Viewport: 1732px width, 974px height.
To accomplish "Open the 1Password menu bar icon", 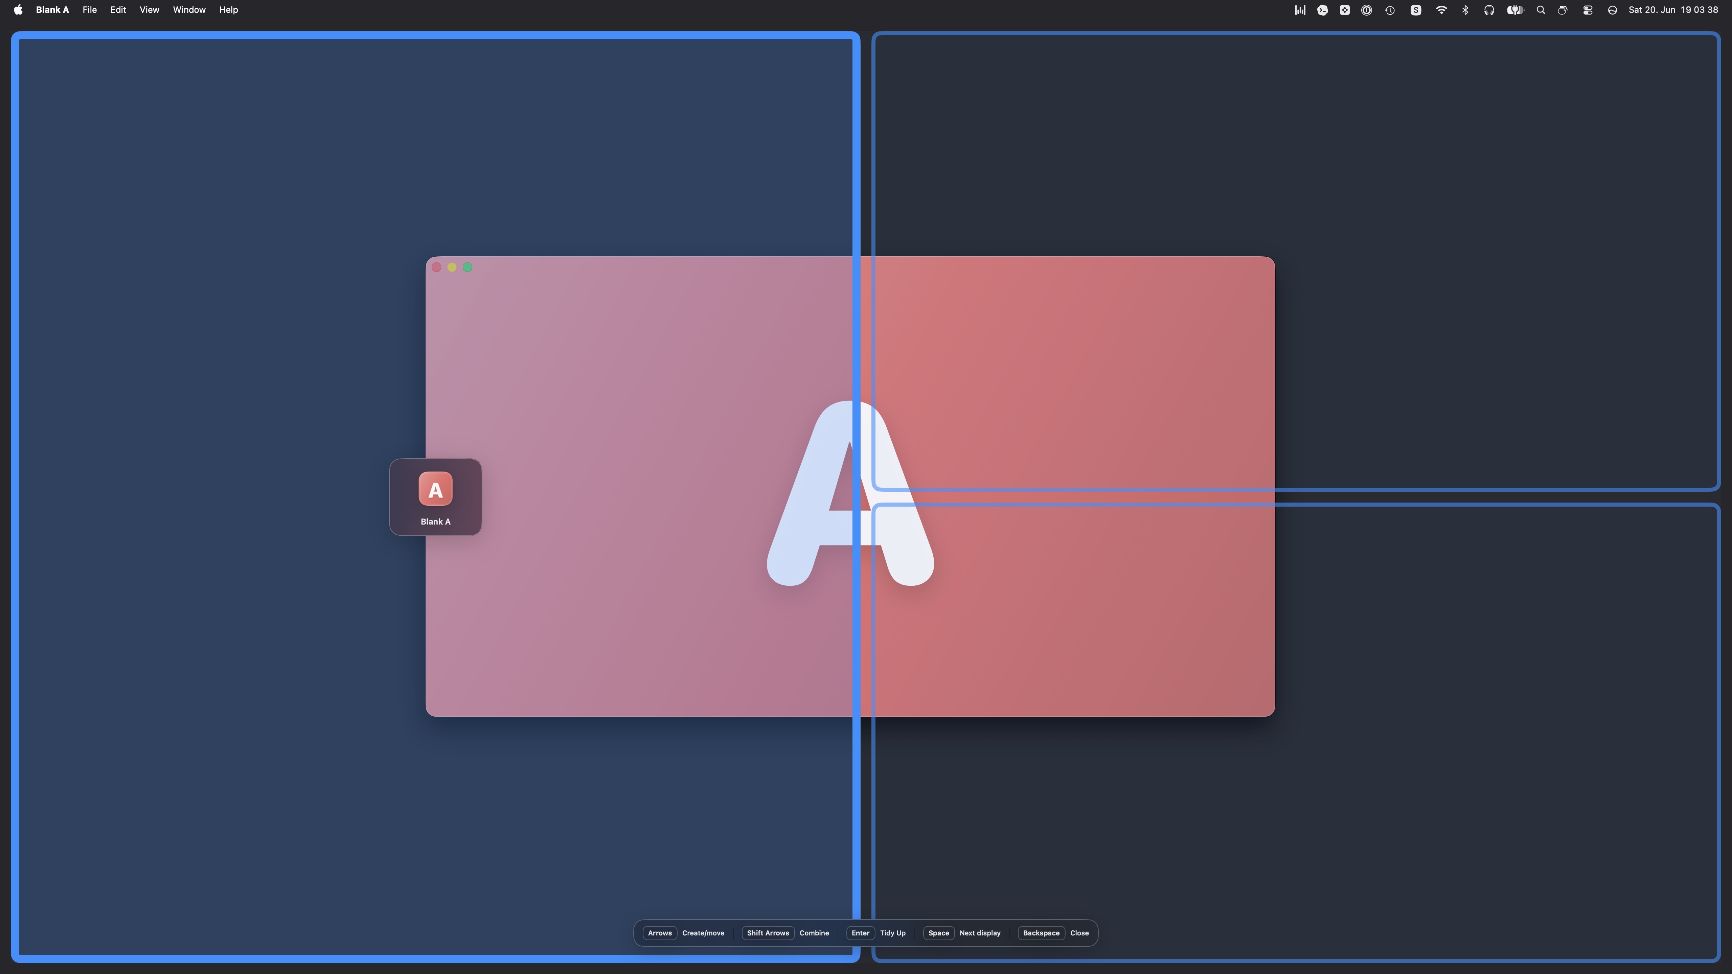I will pyautogui.click(x=1367, y=9).
